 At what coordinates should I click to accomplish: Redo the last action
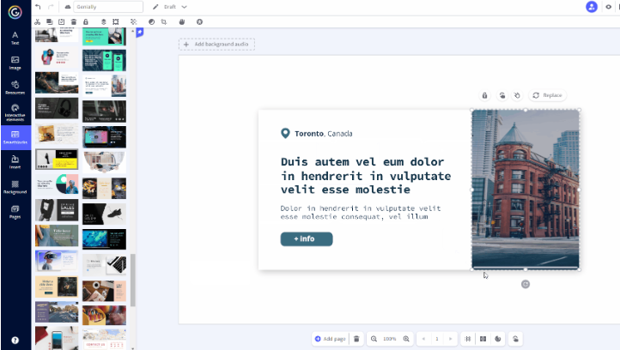tap(51, 7)
